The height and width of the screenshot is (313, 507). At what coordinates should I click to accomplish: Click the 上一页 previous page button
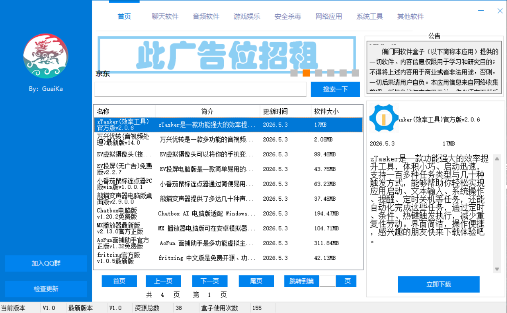pyautogui.click(x=163, y=281)
